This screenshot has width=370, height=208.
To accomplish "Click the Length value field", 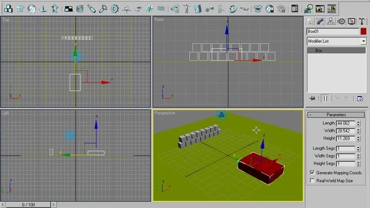I will tap(346, 123).
